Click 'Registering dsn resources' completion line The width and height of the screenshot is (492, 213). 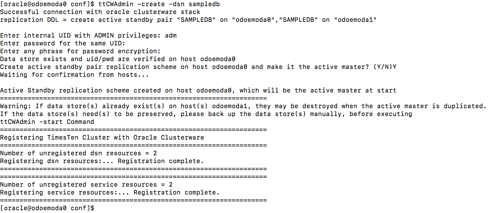pyautogui.click(x=102, y=161)
